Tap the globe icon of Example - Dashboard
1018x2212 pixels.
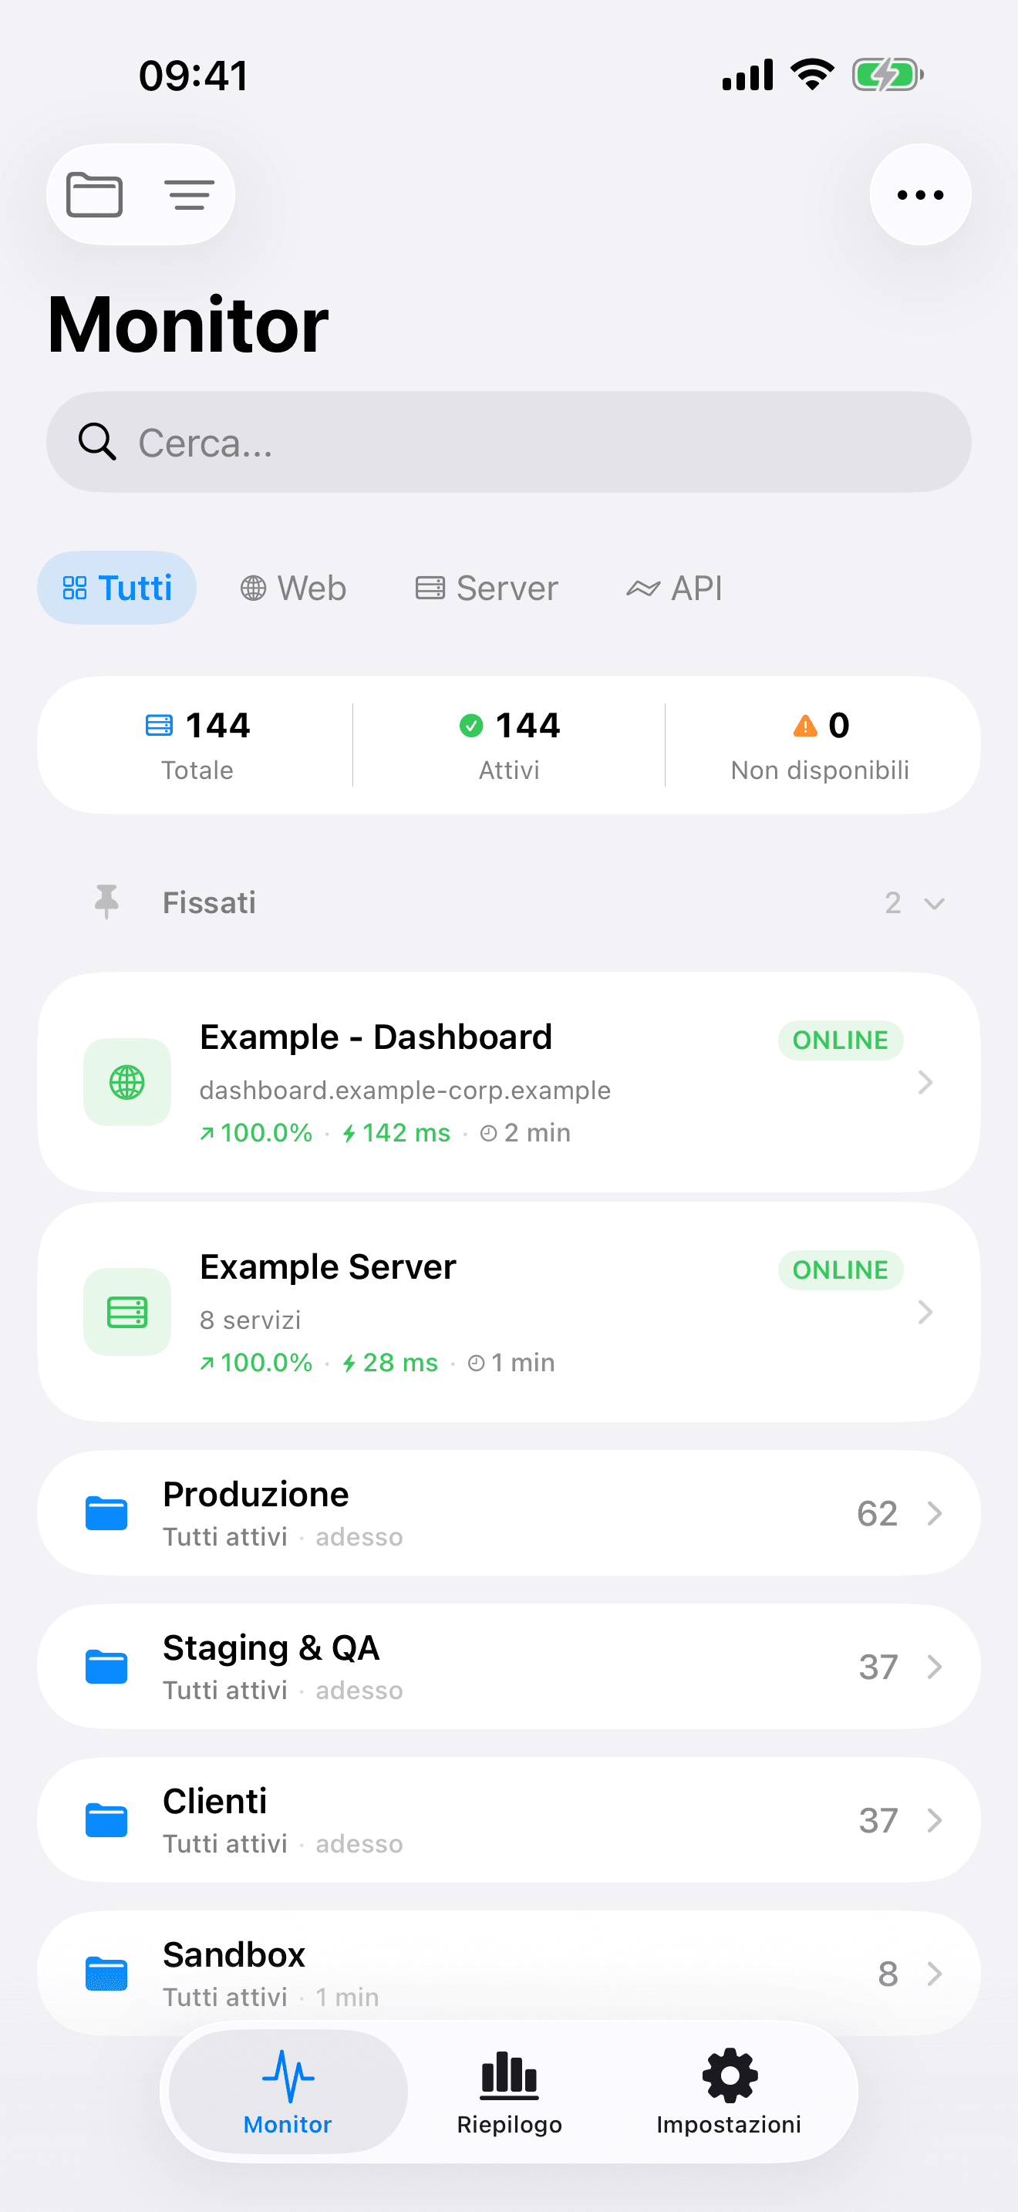click(127, 1082)
